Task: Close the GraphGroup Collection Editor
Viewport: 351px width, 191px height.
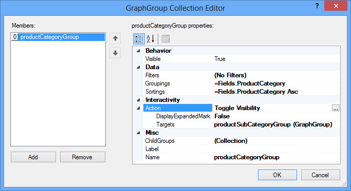Action: coord(336,6)
